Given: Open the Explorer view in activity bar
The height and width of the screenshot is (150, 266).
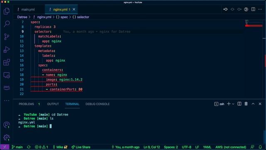Looking at the screenshot, I should (7, 11).
